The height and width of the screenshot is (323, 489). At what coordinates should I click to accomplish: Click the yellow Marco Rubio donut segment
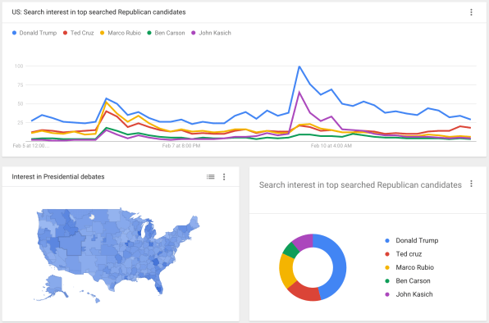pyautogui.click(x=286, y=271)
